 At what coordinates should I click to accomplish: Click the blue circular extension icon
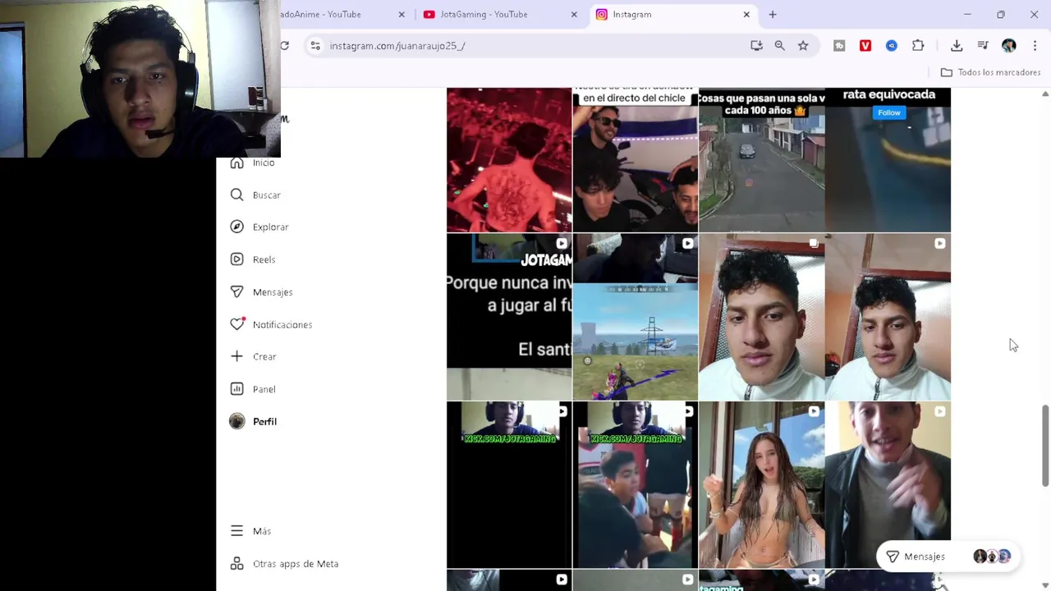[x=892, y=46]
